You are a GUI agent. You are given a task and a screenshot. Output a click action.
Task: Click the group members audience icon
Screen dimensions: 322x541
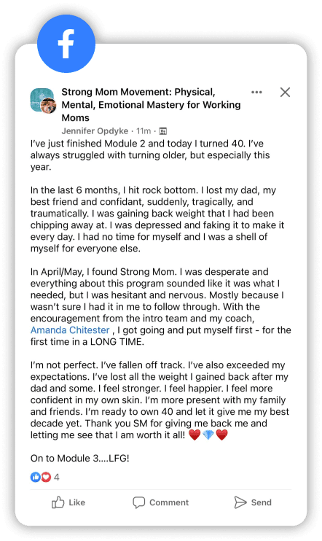pyautogui.click(x=162, y=131)
